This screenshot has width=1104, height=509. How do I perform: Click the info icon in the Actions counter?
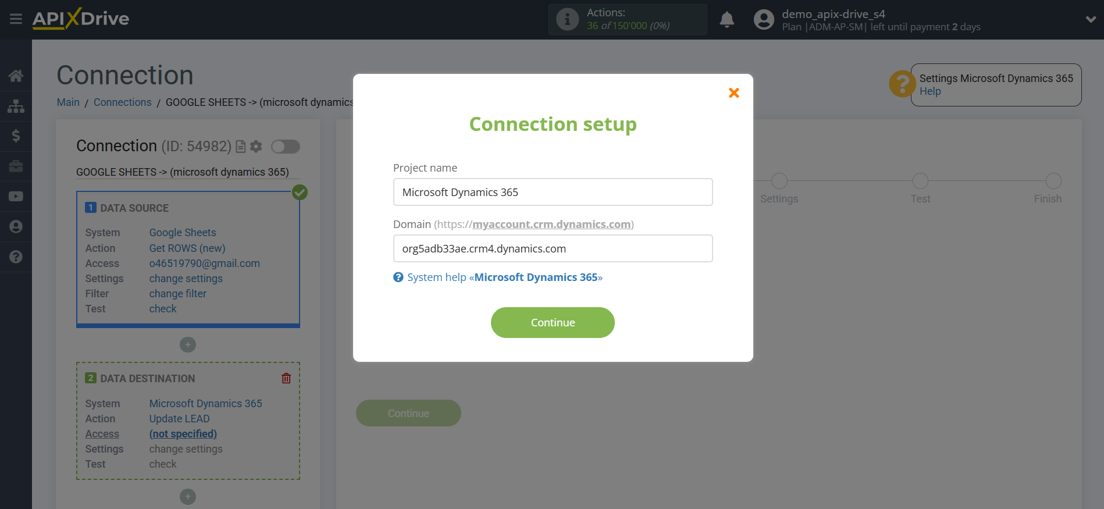pos(567,20)
